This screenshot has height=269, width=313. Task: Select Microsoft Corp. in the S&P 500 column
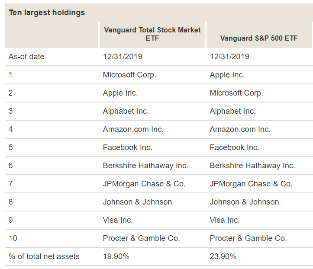click(x=236, y=93)
